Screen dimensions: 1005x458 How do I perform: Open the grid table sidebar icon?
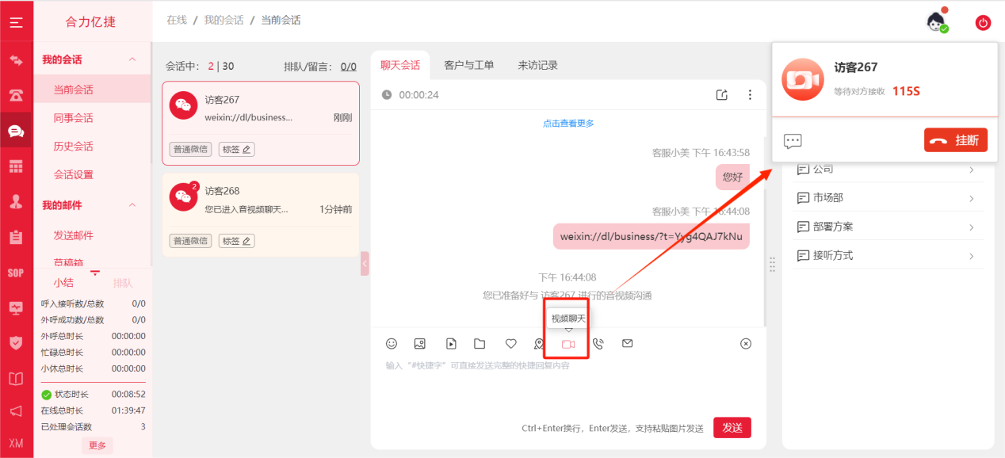click(16, 166)
